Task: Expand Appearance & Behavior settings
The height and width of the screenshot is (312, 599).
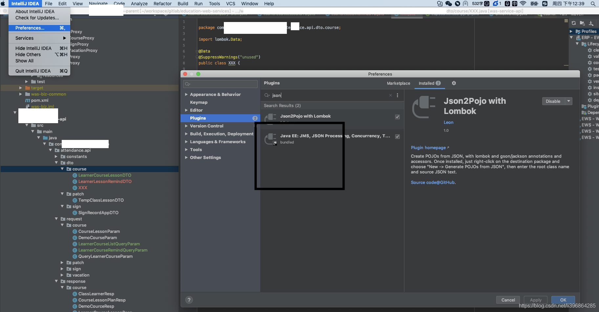Action: (x=186, y=95)
